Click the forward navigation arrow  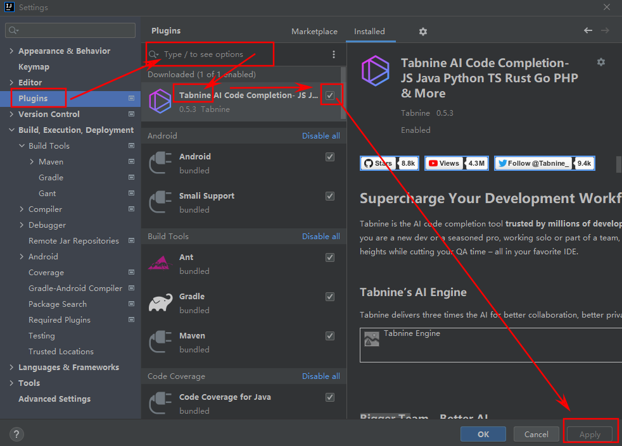604,30
